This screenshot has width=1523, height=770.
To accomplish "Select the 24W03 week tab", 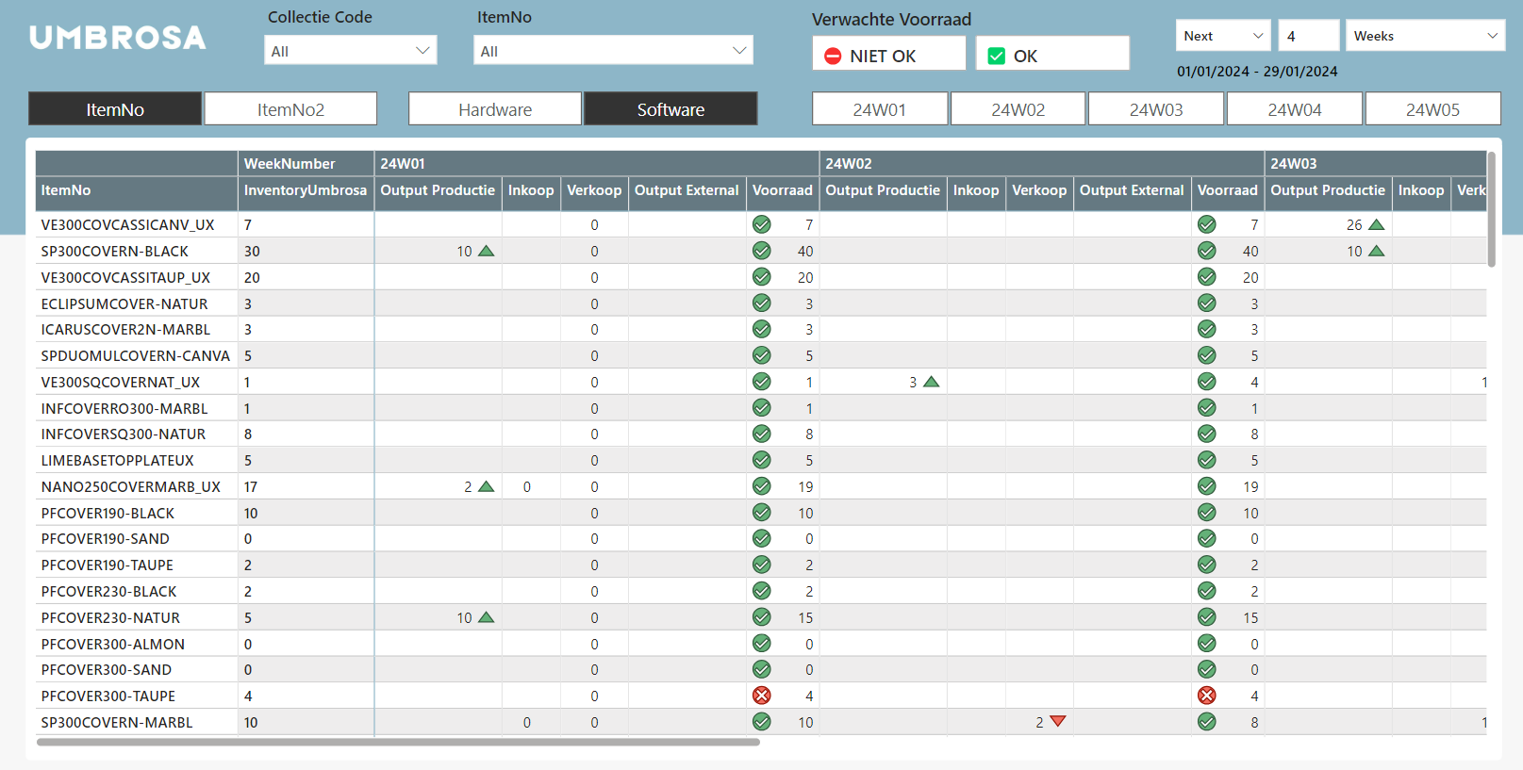I will tap(1156, 109).
